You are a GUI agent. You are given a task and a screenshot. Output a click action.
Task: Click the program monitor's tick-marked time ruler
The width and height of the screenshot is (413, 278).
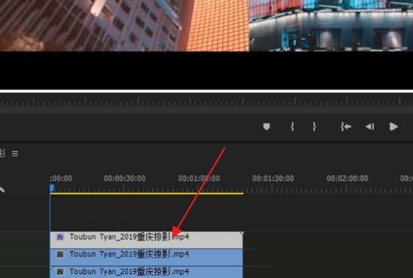(206, 102)
